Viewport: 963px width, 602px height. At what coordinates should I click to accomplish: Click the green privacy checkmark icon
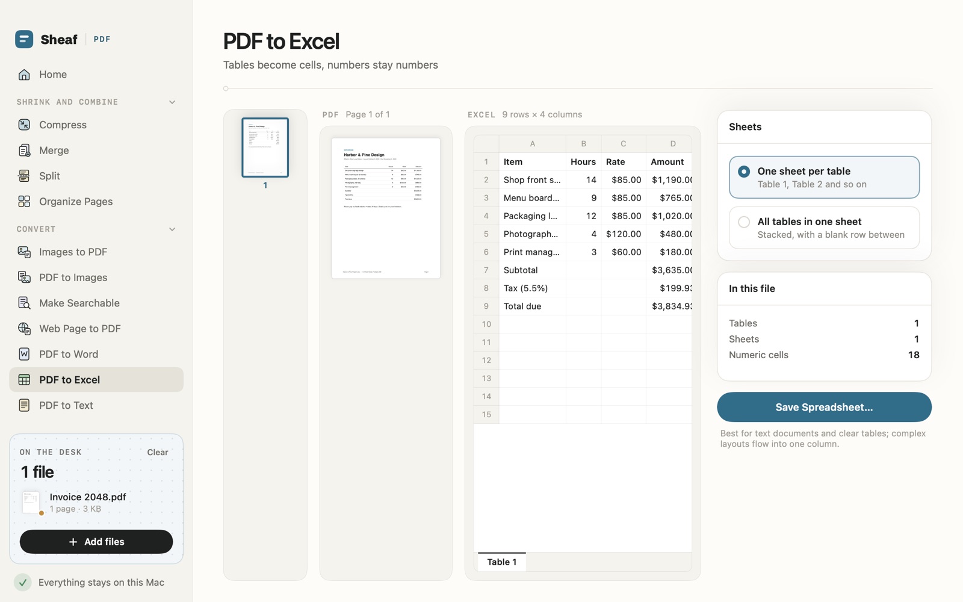click(x=23, y=583)
